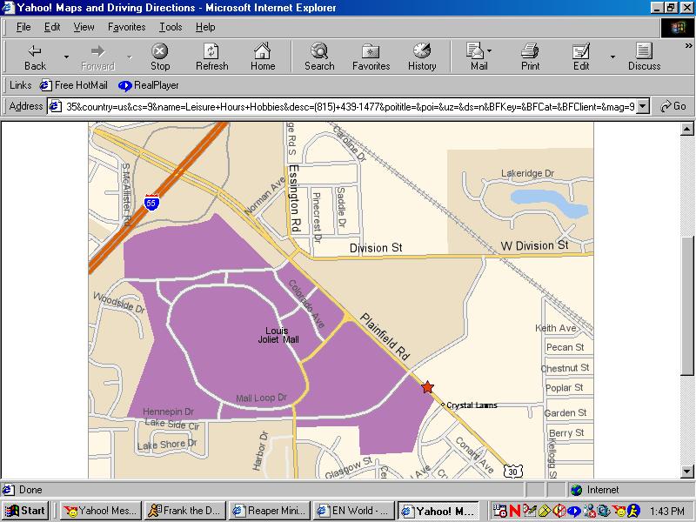Click the yellow shield tray icon
Viewport: 696px width, 522px height.
(x=545, y=511)
